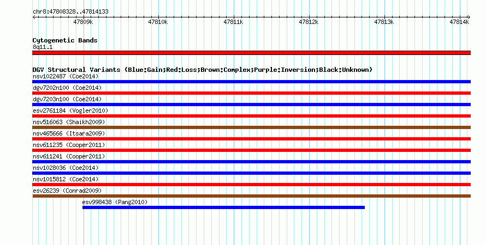Click the Cytogenetic Bands track title
Screen dimensions: 486x245
click(x=65, y=40)
